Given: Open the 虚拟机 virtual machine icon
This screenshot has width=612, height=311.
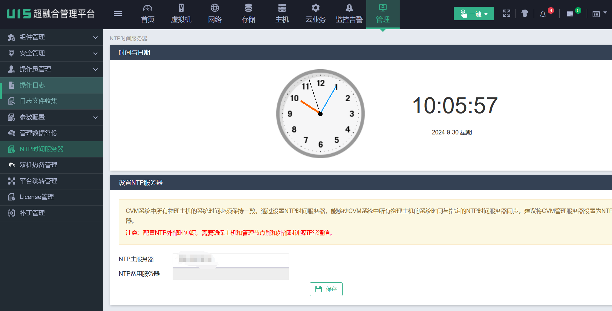Looking at the screenshot, I should 181,8.
